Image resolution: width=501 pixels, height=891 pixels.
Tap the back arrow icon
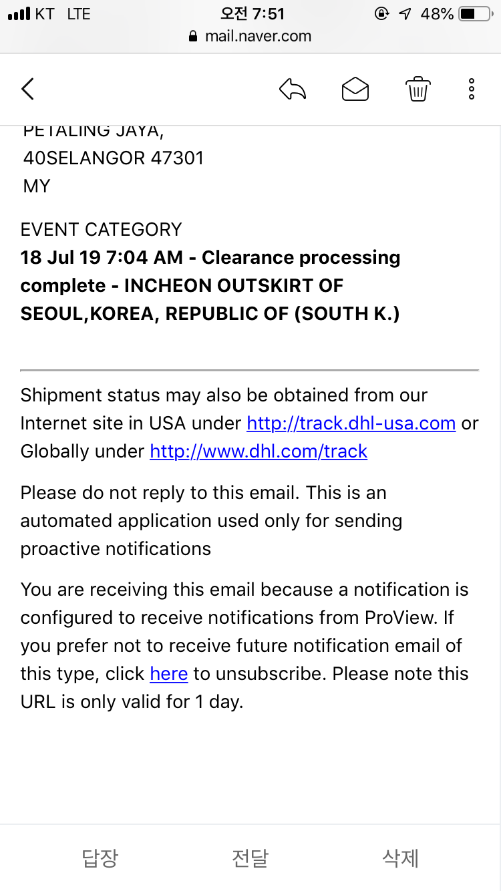[27, 89]
